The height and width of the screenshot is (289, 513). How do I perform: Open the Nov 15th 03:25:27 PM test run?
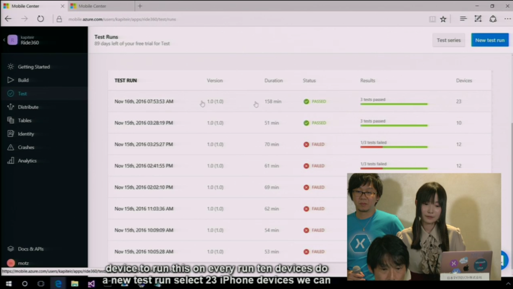[x=300, y=144]
